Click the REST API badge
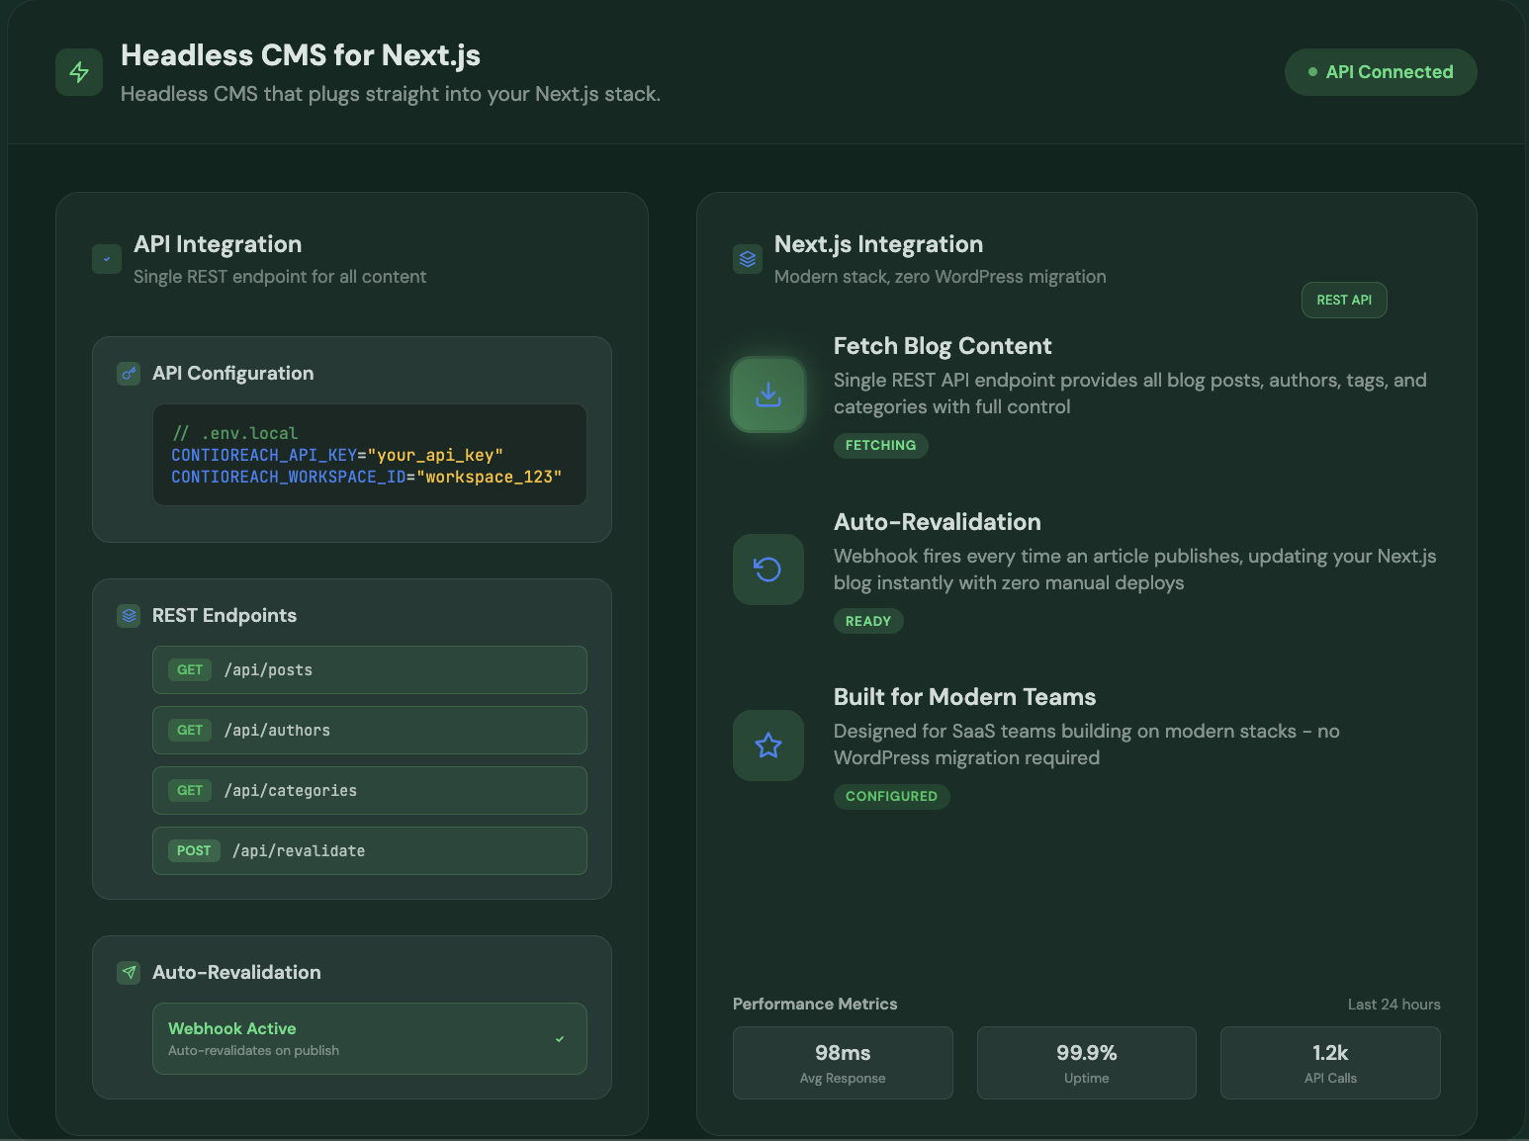The width and height of the screenshot is (1529, 1141). tap(1343, 301)
